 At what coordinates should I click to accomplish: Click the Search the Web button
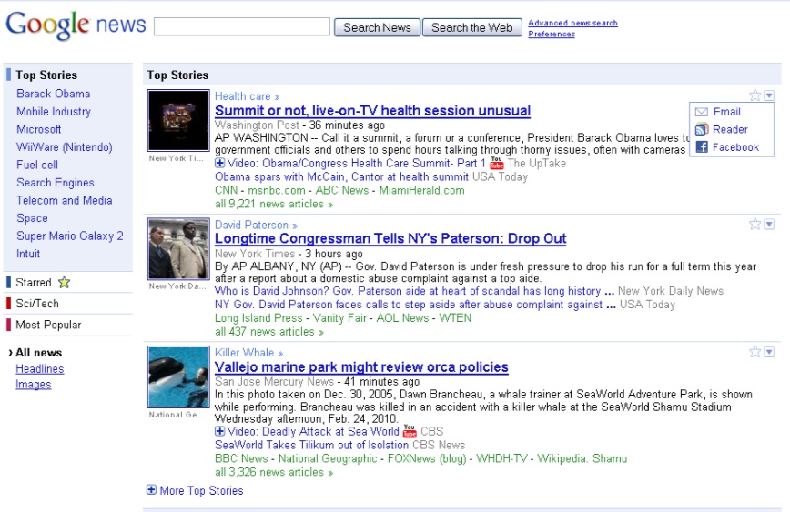pyautogui.click(x=472, y=27)
